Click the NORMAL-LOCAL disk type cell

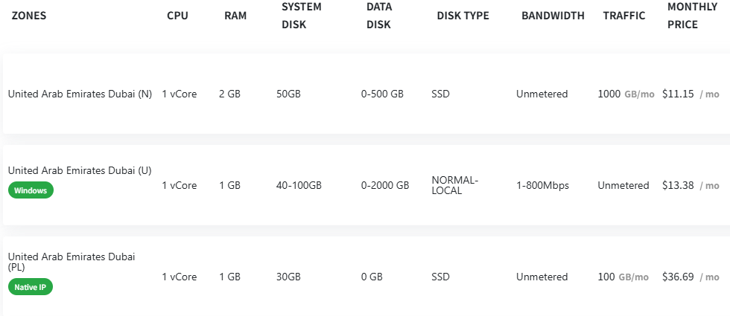point(454,185)
